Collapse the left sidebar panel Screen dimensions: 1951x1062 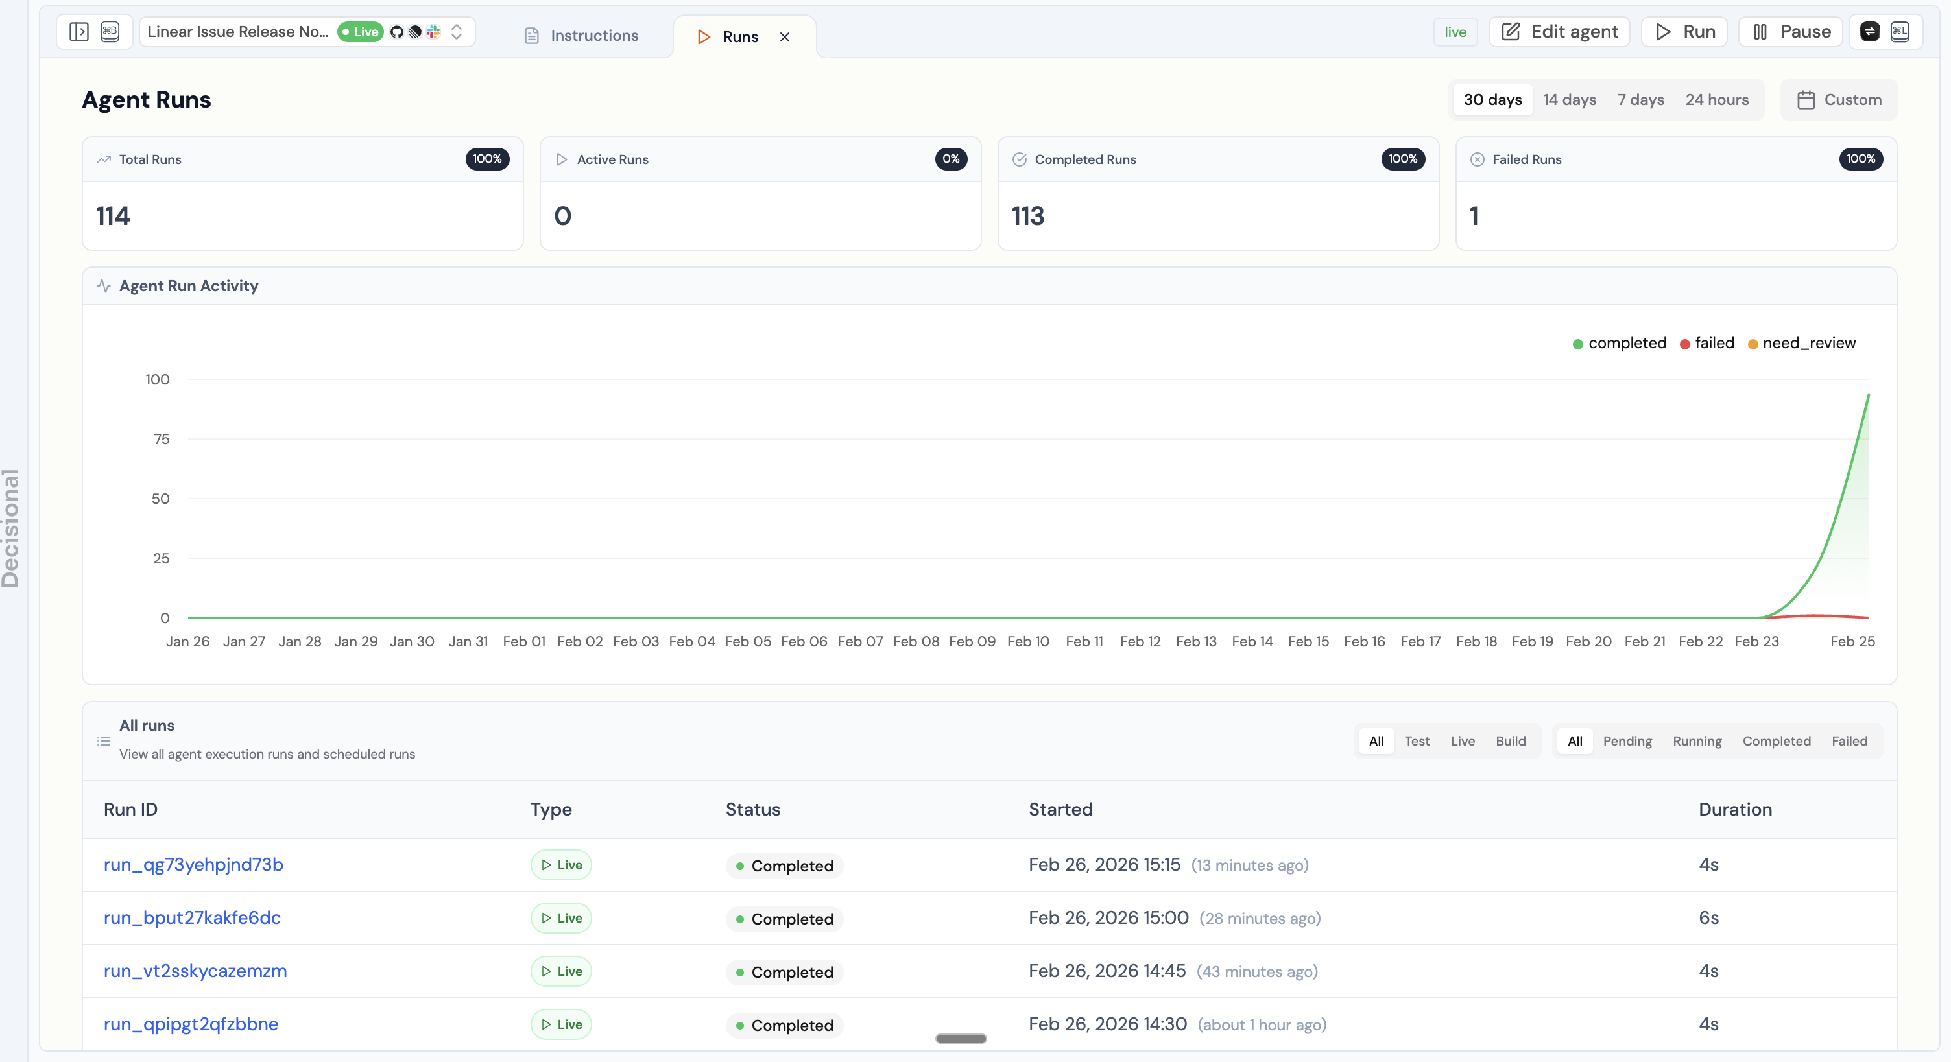[78, 32]
